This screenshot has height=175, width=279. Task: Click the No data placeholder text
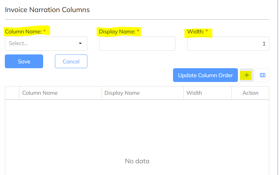(x=137, y=161)
